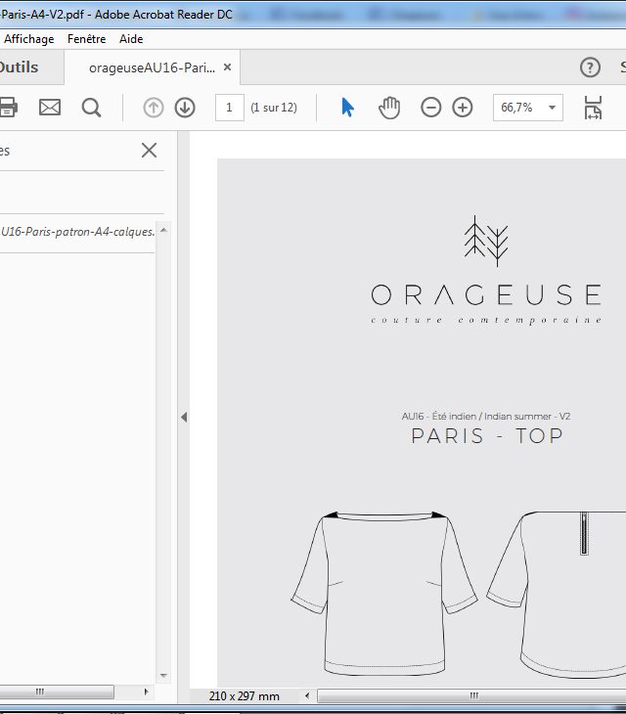Click the fit-width scrolling mode icon
Viewport: 626px width, 714px height.
[593, 108]
